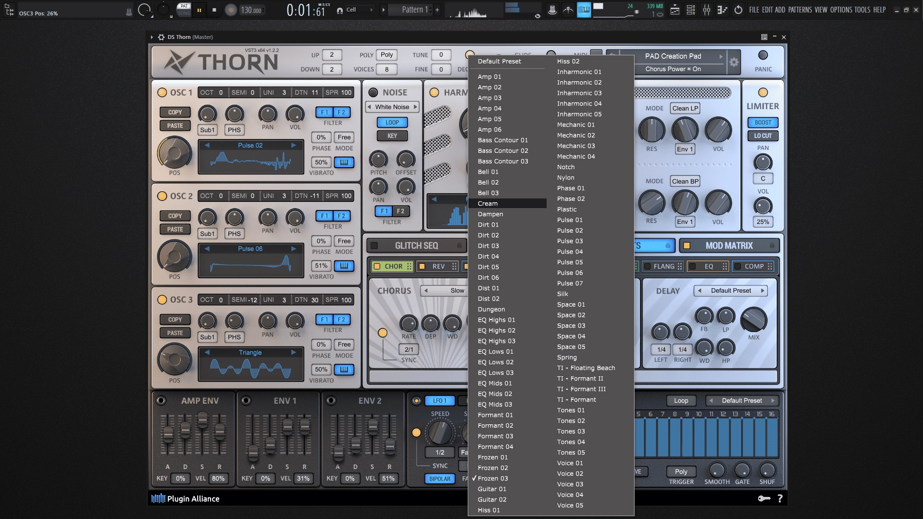Click the record button in transport bar

pyautogui.click(x=231, y=10)
